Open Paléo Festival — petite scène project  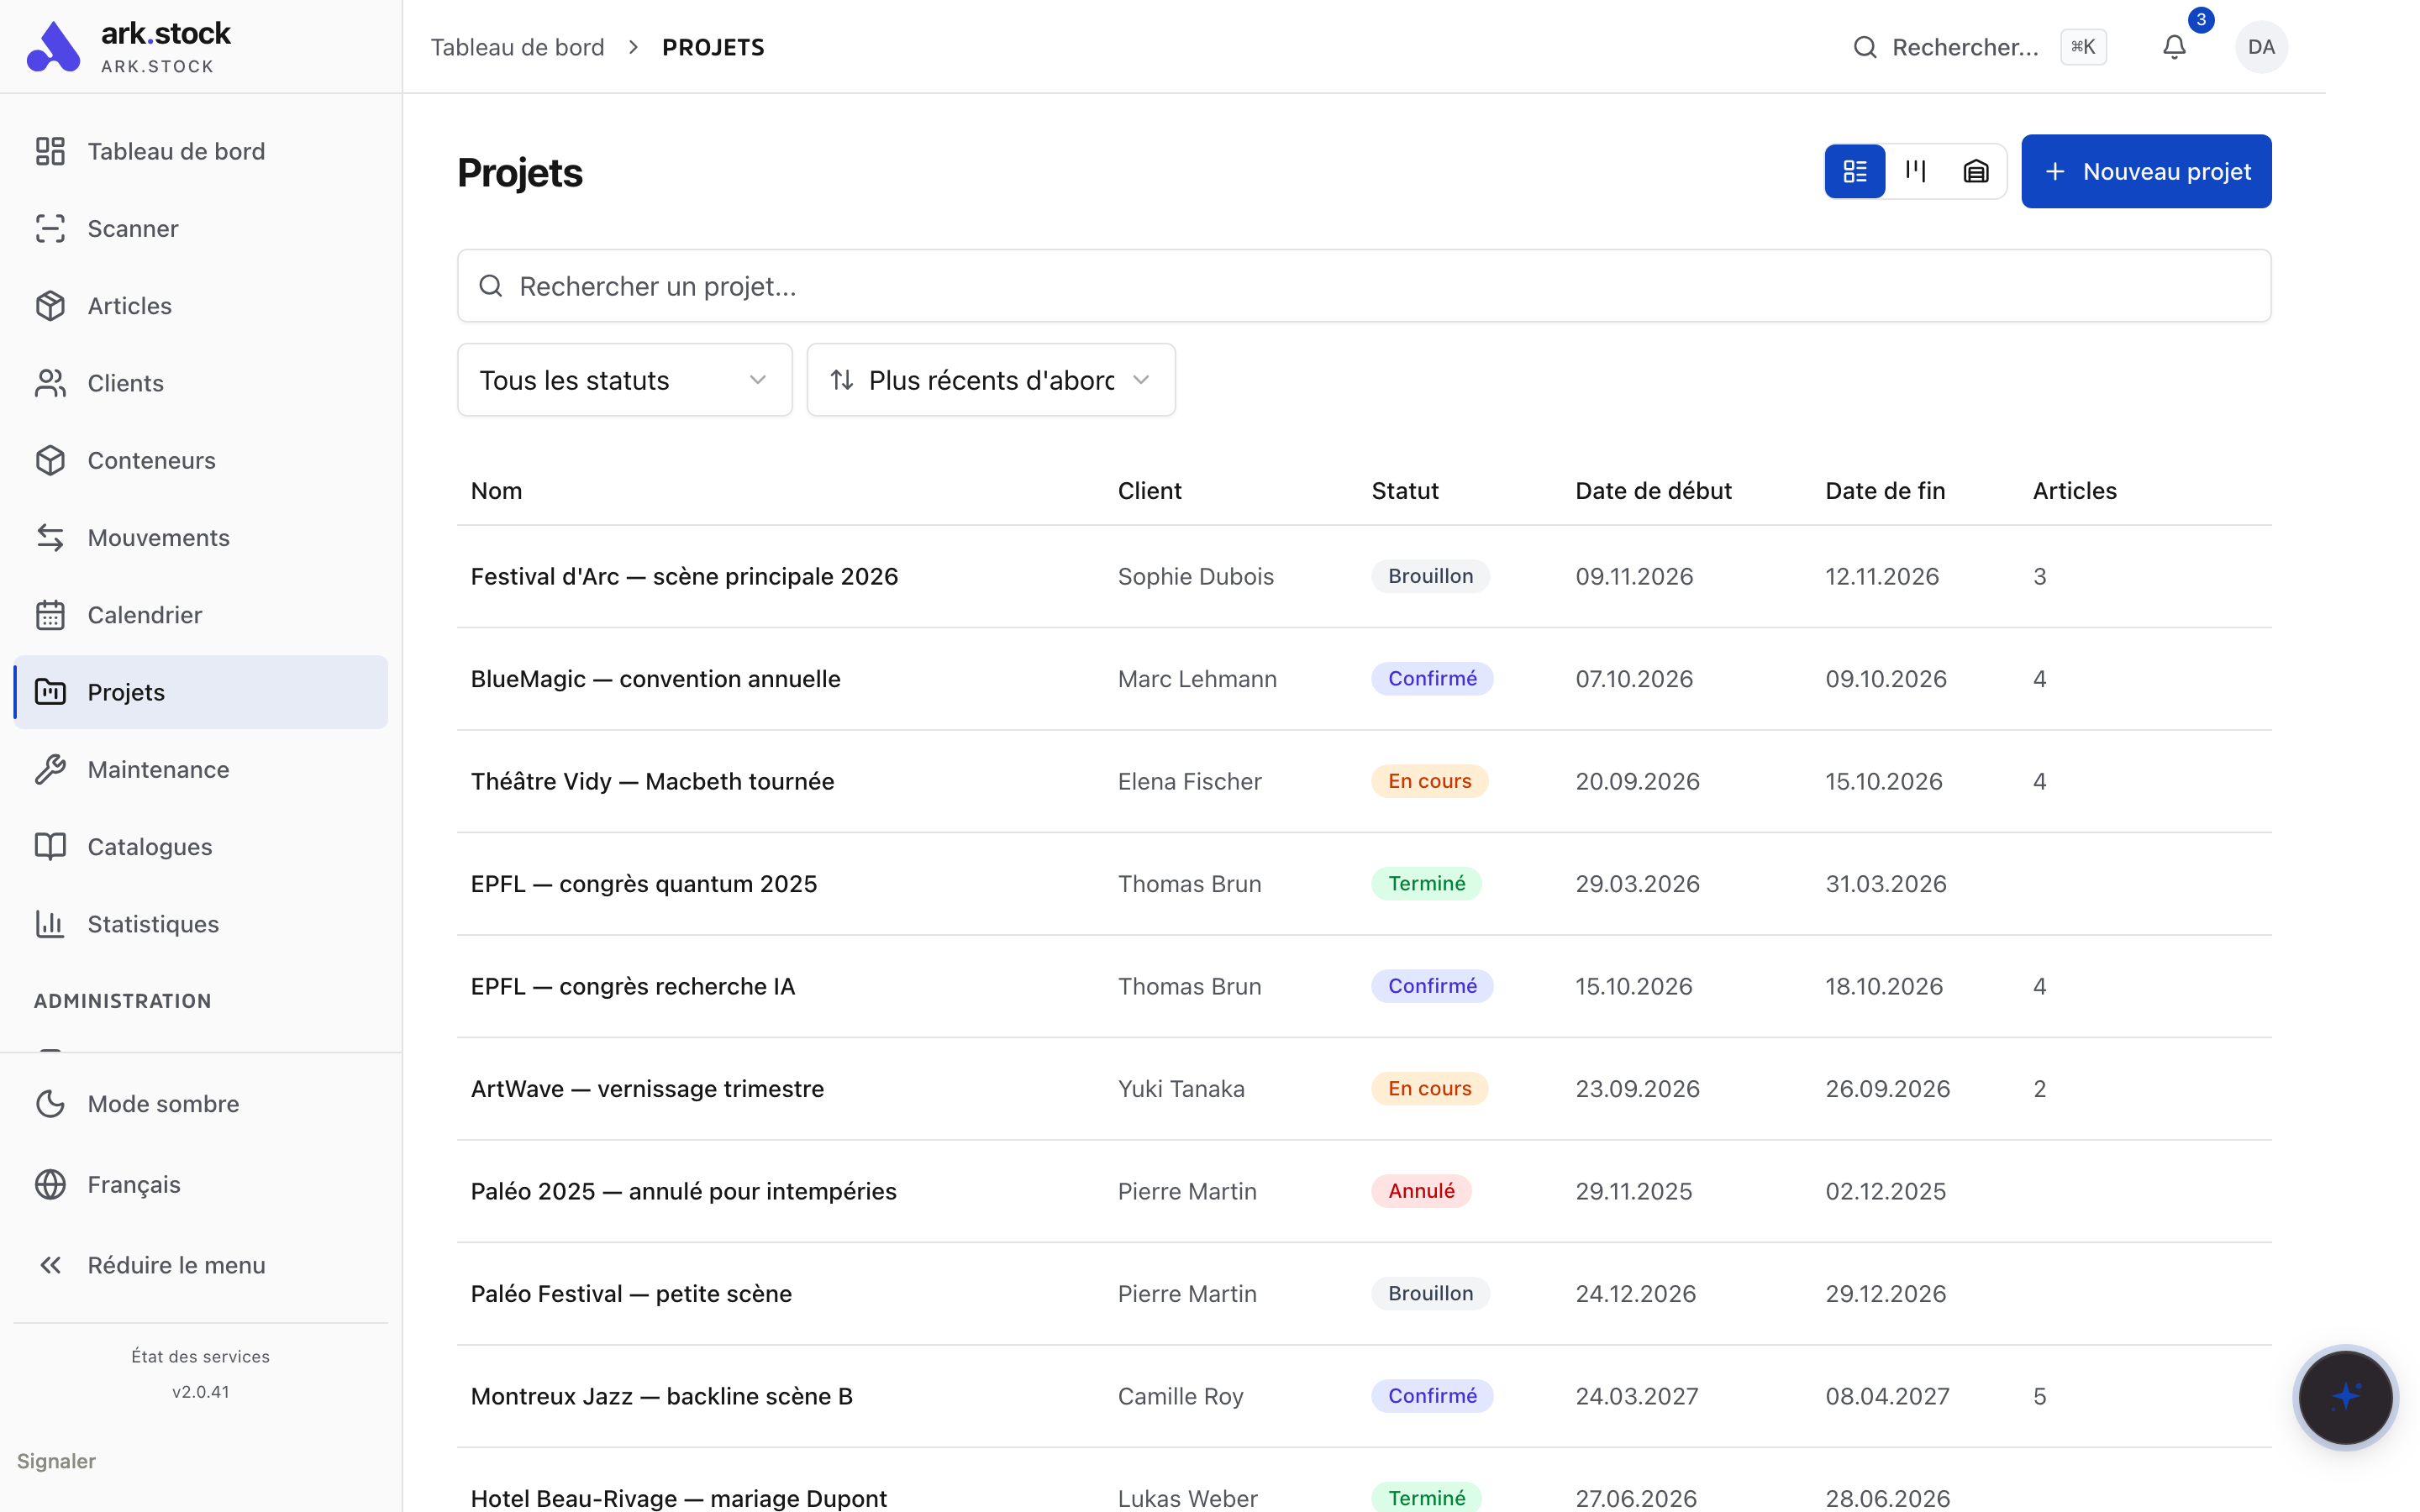1364,1294
